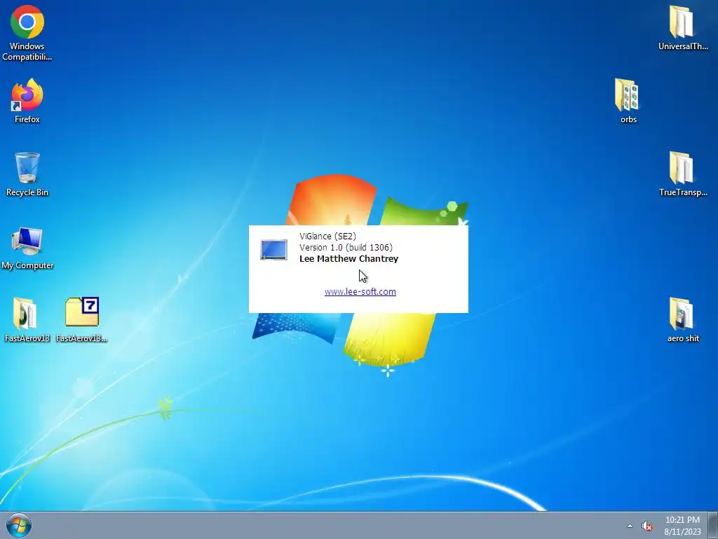Show hidden tray icons arrow
Viewport: 718px width, 539px height.
pyautogui.click(x=630, y=526)
